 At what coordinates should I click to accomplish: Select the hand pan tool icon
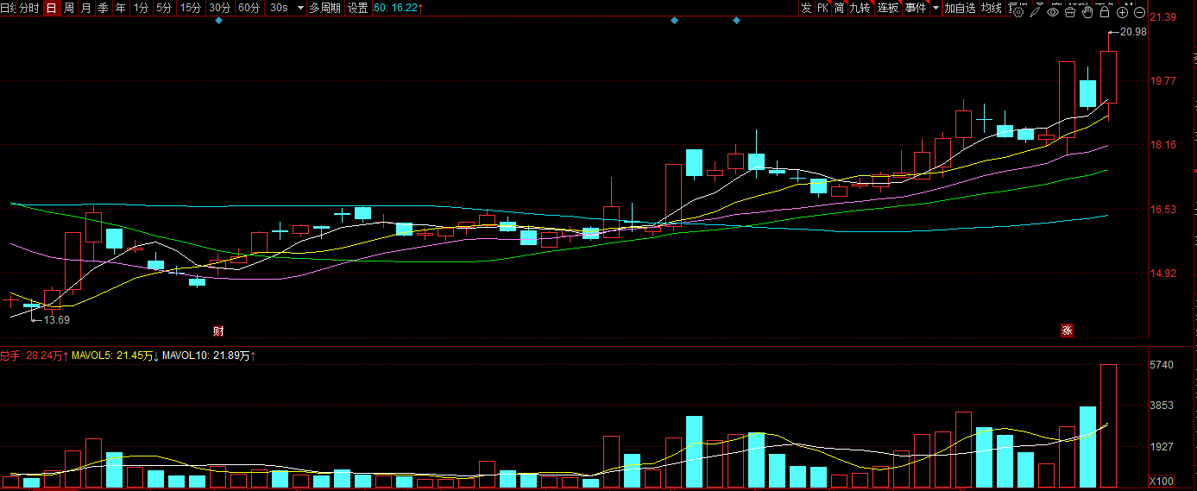(1087, 12)
